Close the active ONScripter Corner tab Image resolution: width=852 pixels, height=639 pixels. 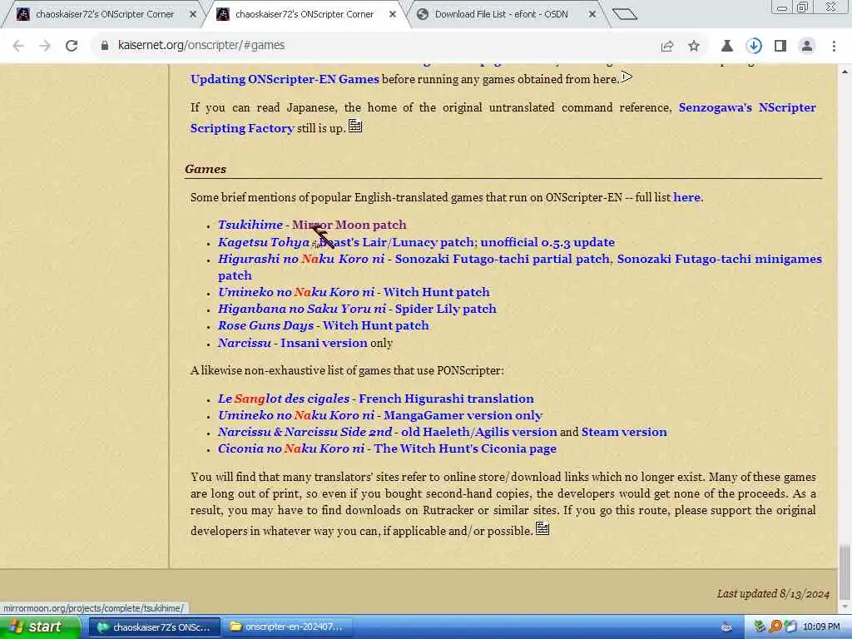[393, 15]
